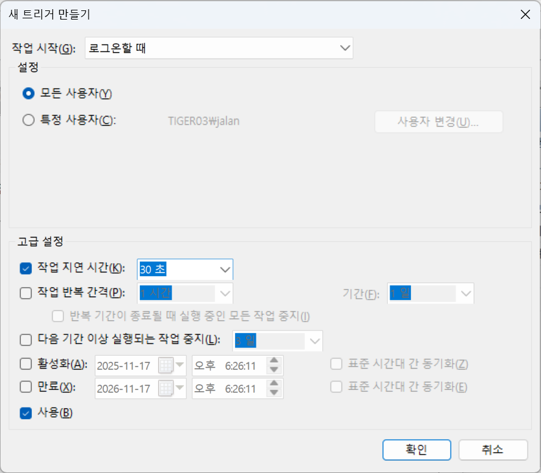The height and width of the screenshot is (473, 541).
Task: Select the 특정 사용자 radio option
Action: pyautogui.click(x=27, y=120)
